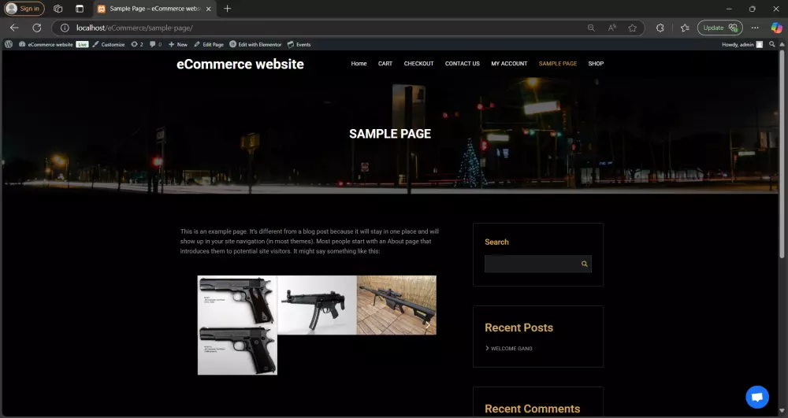This screenshot has width=788, height=418.
Task: Click the browser back arrow
Action: click(14, 28)
